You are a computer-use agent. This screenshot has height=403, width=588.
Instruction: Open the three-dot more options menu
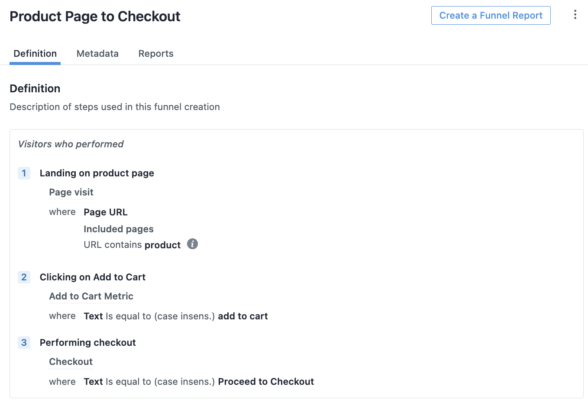pos(575,15)
